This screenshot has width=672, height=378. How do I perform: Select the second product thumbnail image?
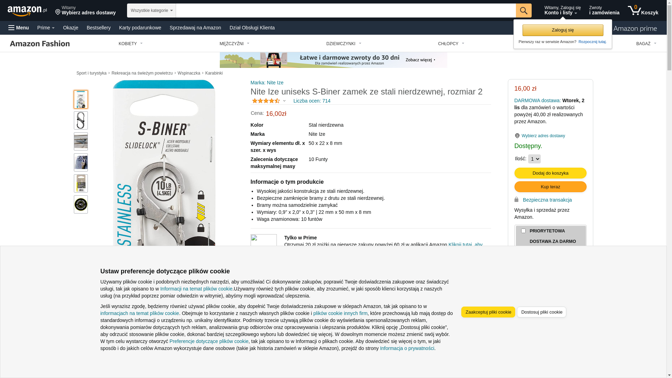tap(81, 120)
